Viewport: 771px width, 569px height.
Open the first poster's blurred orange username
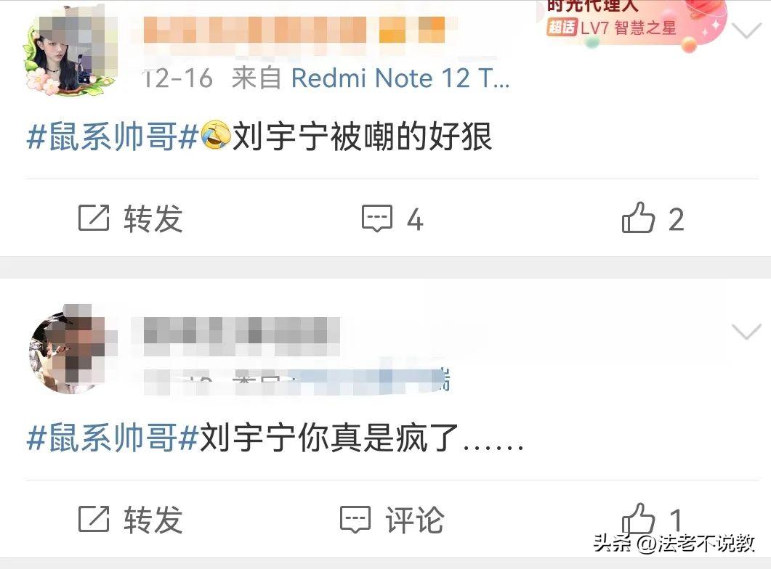[x=295, y=30]
